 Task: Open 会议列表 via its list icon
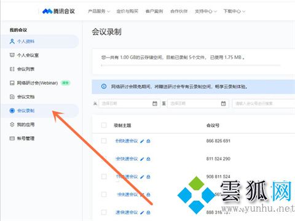click(x=12, y=69)
